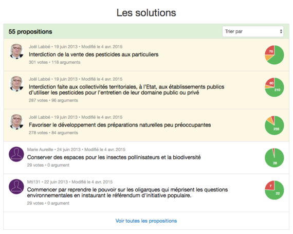The height and width of the screenshot is (234, 293).
Task: Click Mti131's purple user avatar icon
Action: pyautogui.click(x=16, y=187)
